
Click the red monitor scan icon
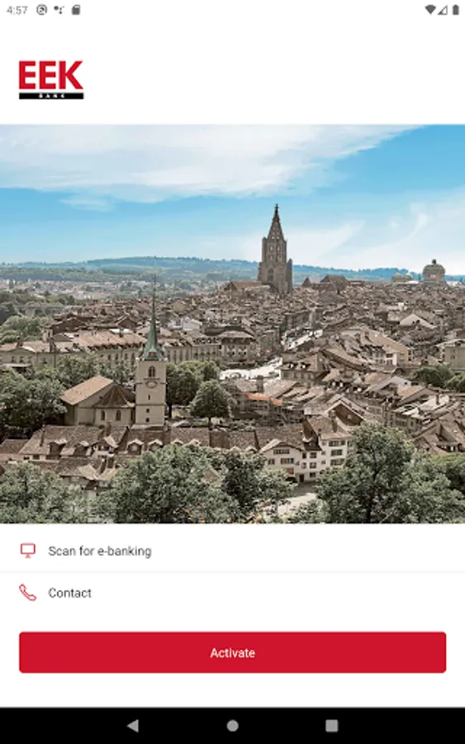coord(28,551)
